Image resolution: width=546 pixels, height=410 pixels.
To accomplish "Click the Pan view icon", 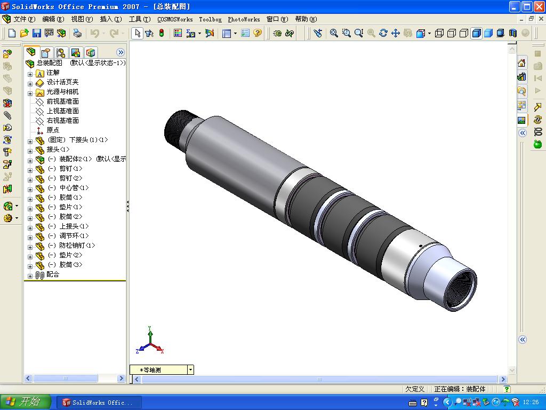I will pyautogui.click(x=396, y=33).
